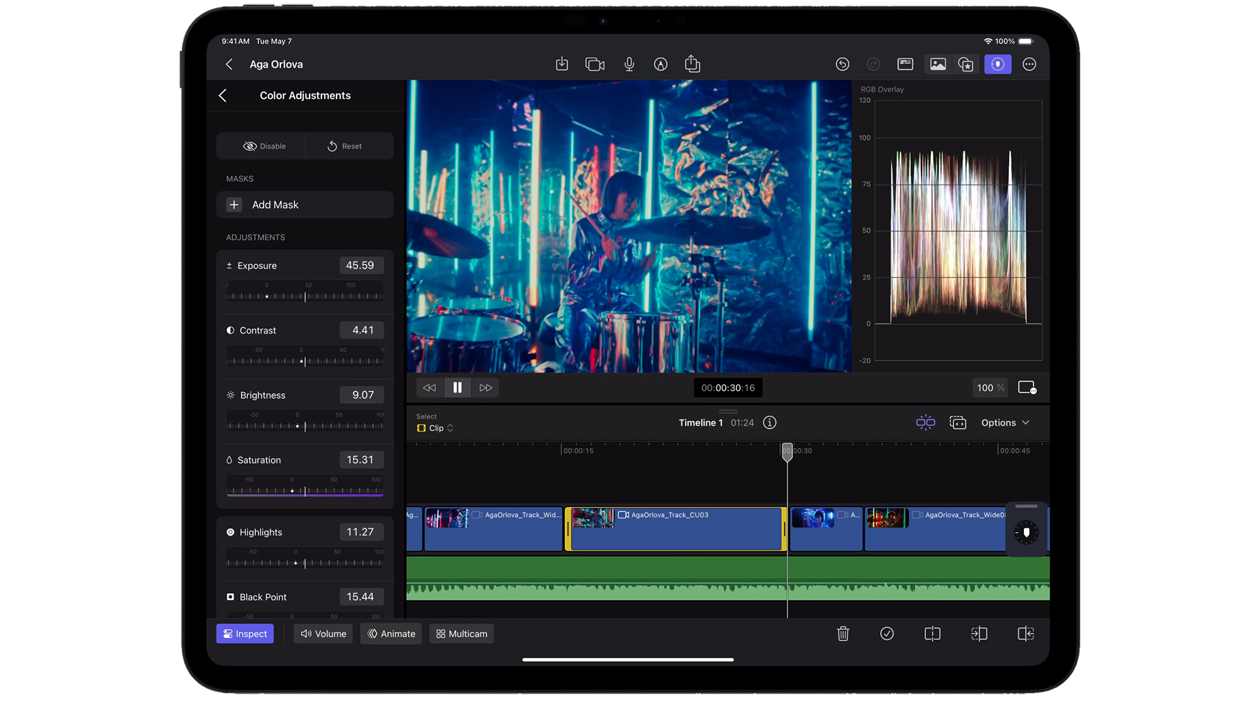Switch to the Volume tab
The image size is (1258, 707).
[323, 633]
